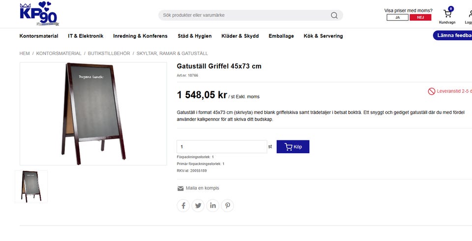The height and width of the screenshot is (241, 472).
Task: Select JA to show prices with moms
Action: tap(397, 18)
